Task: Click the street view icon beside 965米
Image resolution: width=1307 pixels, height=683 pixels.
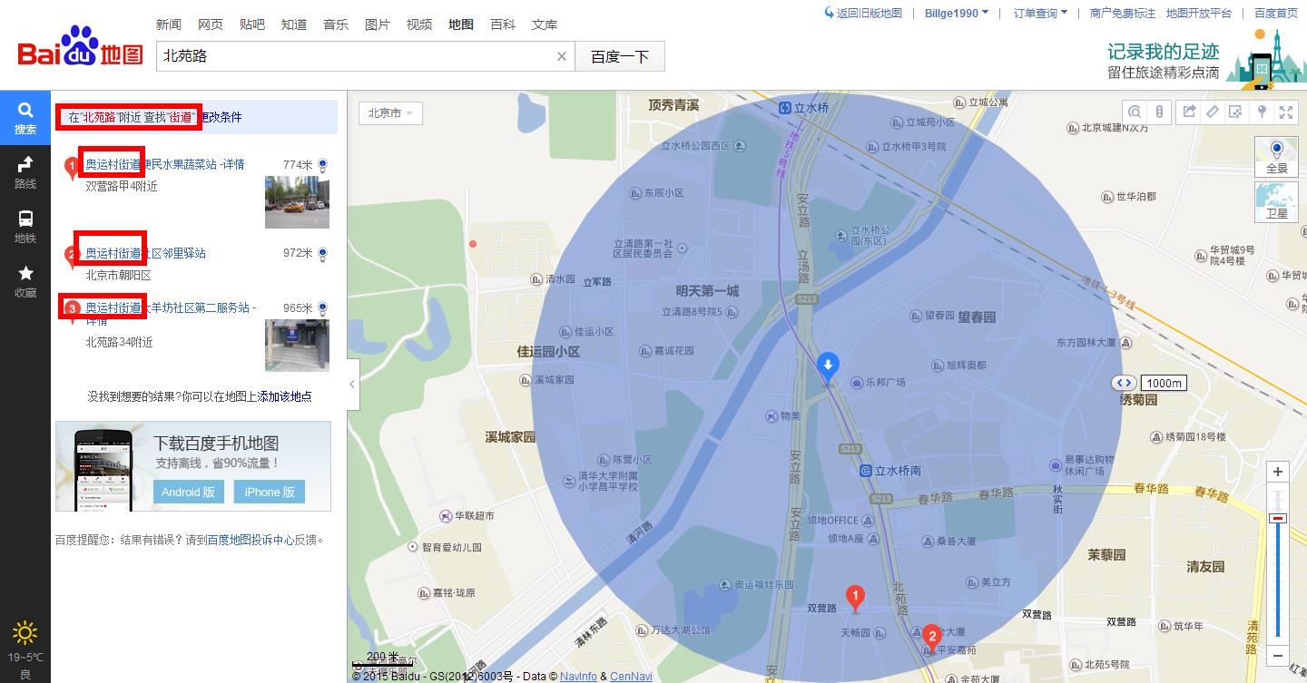Action: pyautogui.click(x=322, y=308)
